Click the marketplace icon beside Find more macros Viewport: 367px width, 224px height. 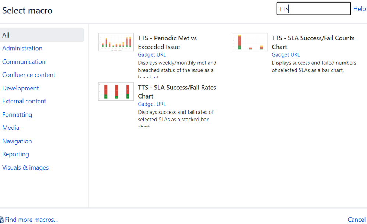pos(2,220)
